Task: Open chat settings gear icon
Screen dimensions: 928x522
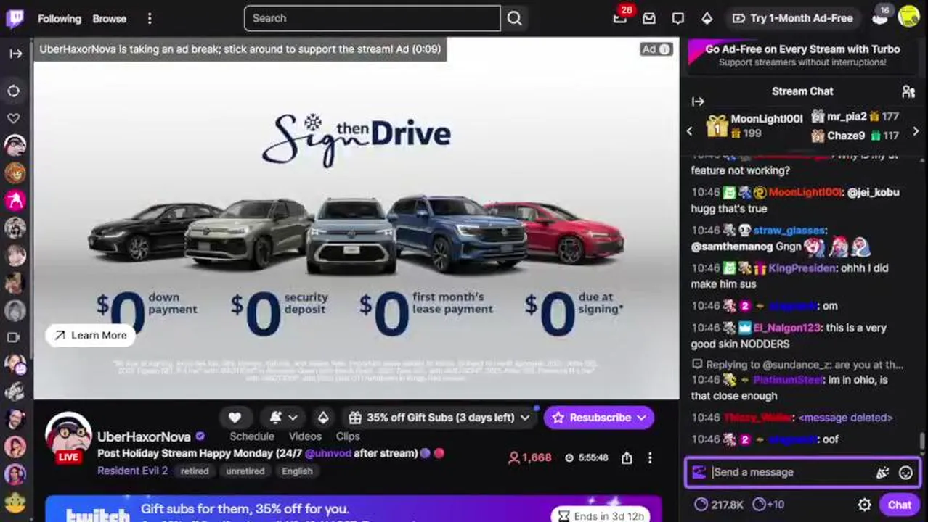Action: click(864, 505)
